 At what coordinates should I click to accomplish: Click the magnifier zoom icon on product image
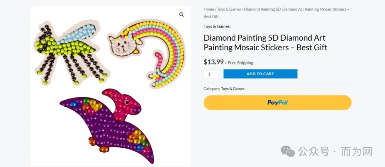click(181, 15)
